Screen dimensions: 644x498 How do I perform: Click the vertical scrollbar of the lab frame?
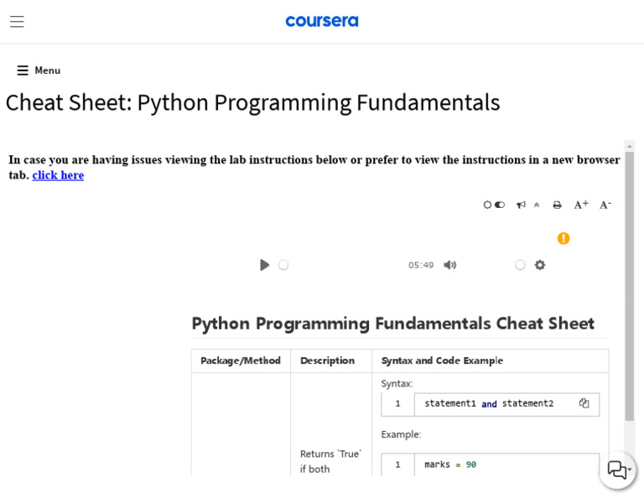click(629, 285)
